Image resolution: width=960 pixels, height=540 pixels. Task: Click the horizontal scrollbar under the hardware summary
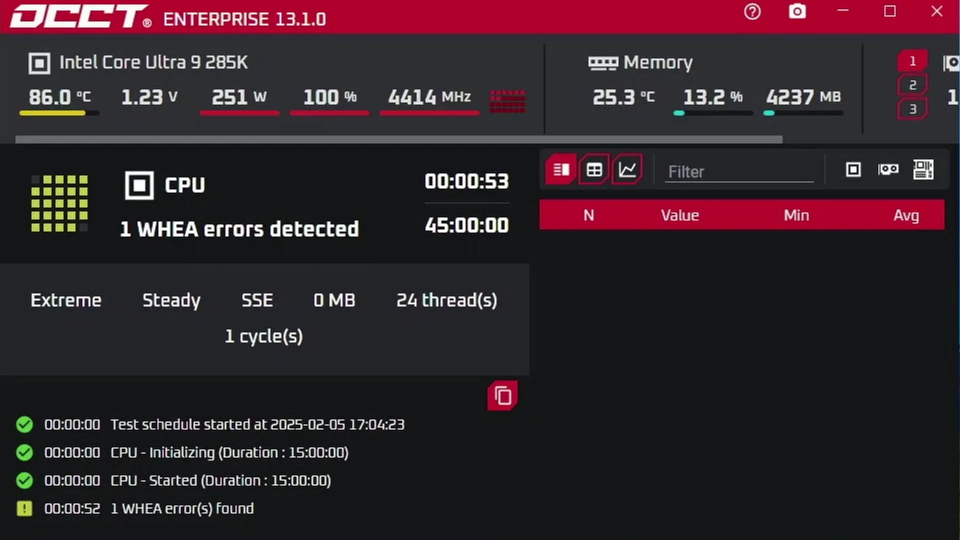(398, 139)
